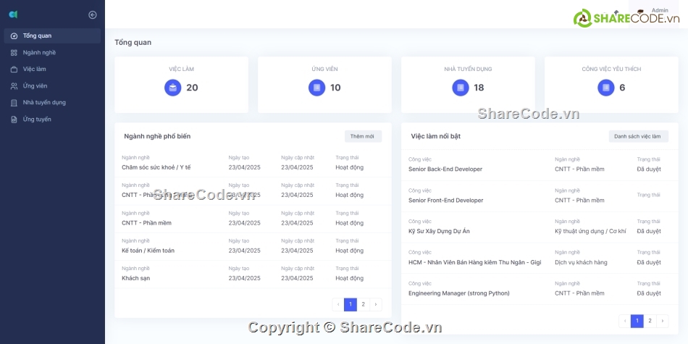Open Tổng quan dashboard menu item
688x344 pixels.
click(x=52, y=36)
